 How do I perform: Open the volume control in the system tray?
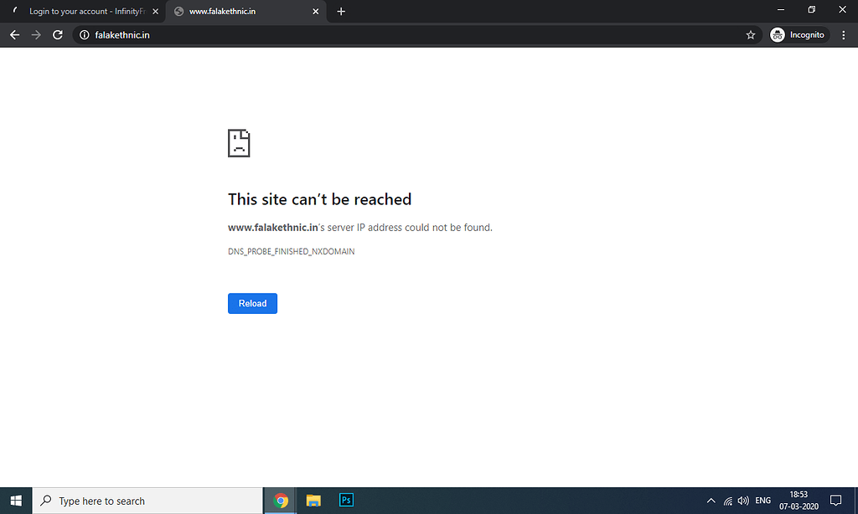[743, 500]
